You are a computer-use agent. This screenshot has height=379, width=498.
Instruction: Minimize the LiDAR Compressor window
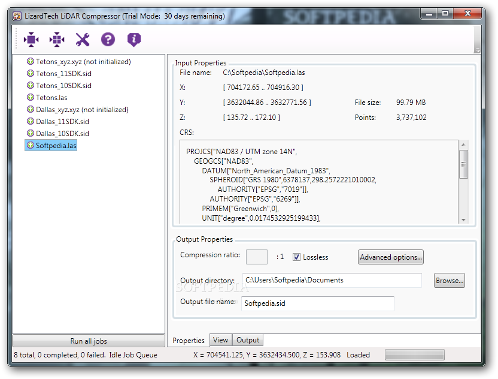tap(429, 13)
